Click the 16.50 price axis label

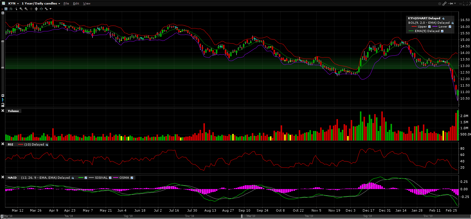click(465, 20)
